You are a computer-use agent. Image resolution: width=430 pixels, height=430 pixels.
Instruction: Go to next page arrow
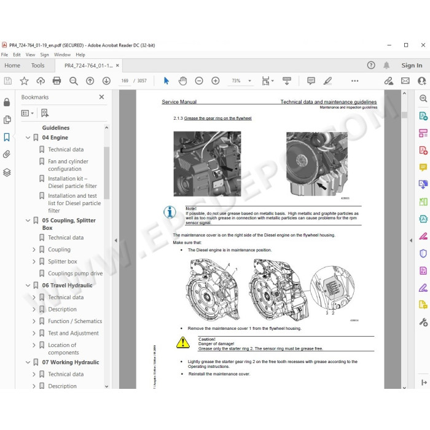(x=106, y=81)
